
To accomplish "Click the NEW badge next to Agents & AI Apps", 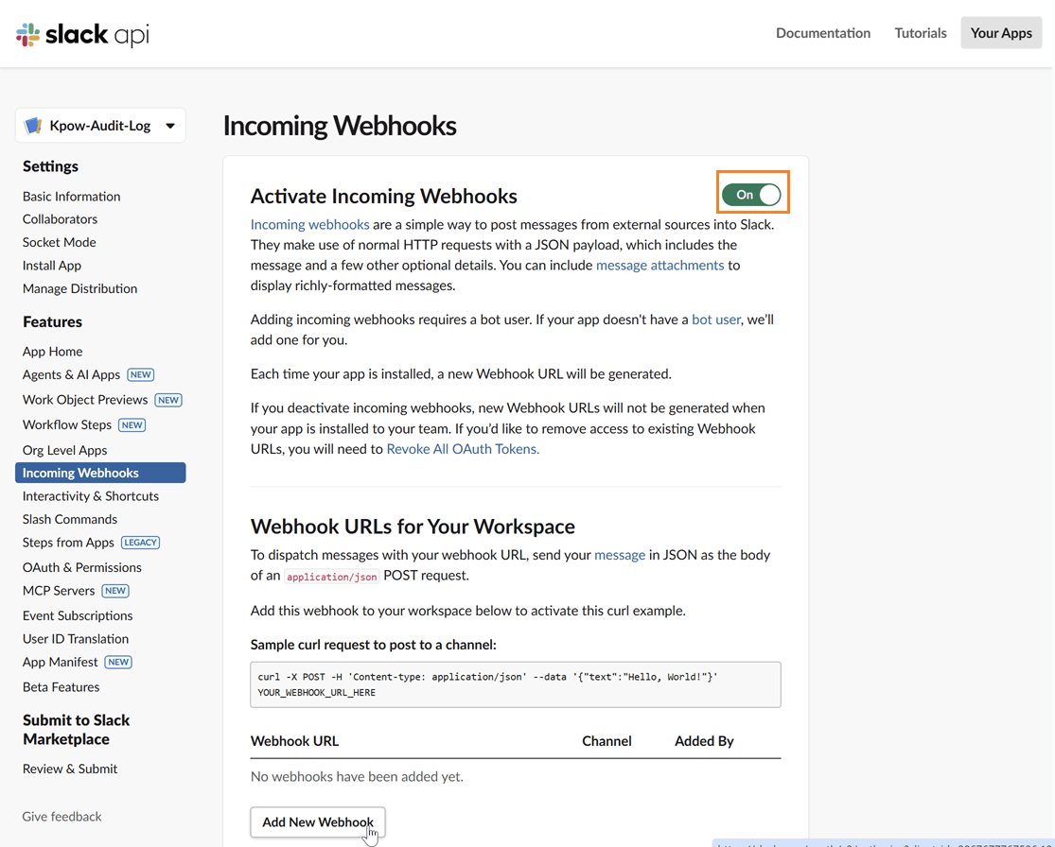I will 141,374.
